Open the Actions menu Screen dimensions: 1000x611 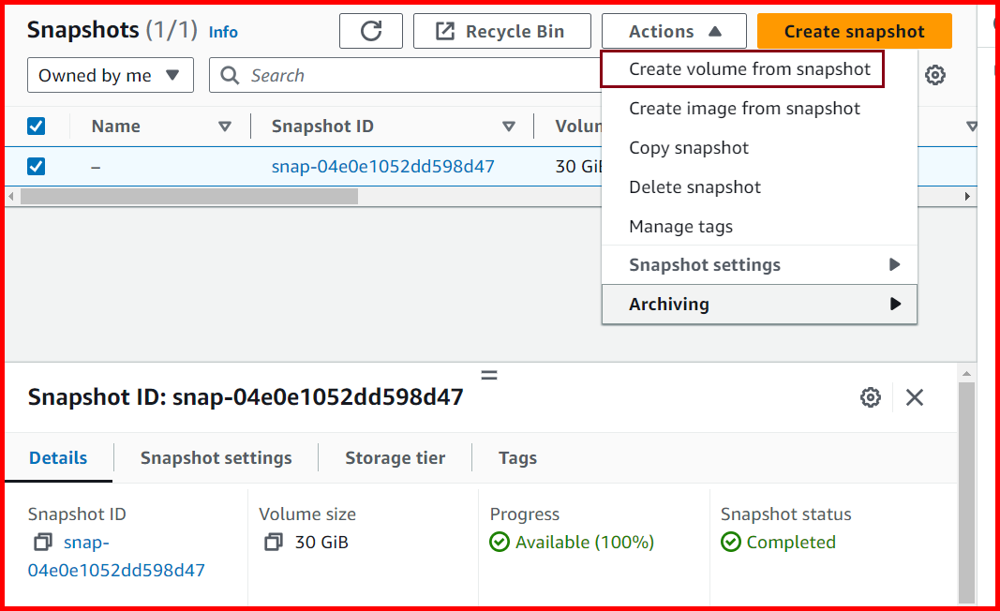[673, 31]
